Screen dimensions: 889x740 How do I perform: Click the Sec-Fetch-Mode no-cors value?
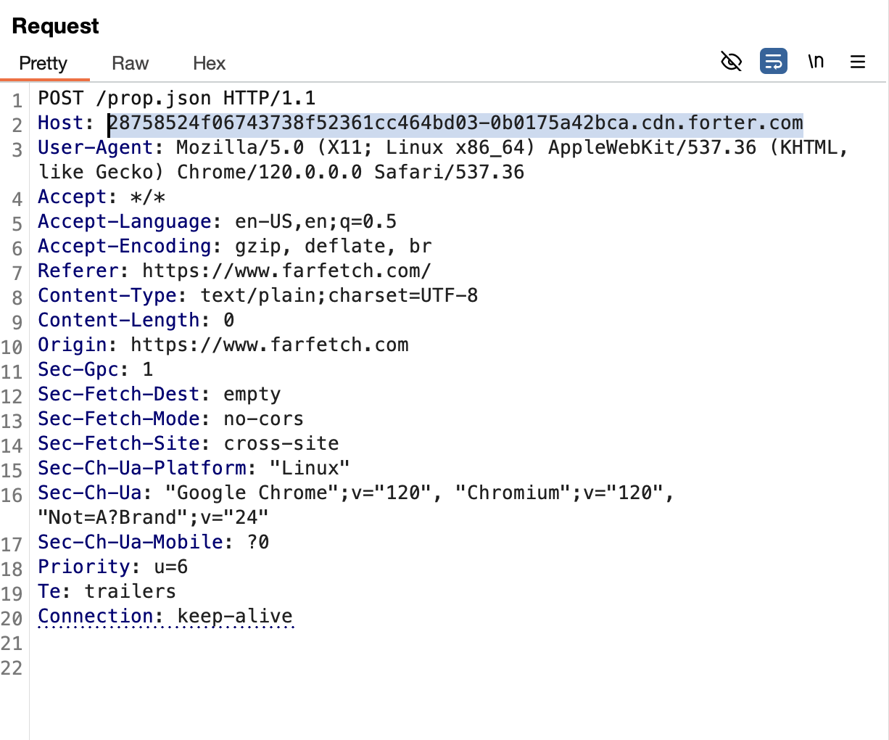263,419
